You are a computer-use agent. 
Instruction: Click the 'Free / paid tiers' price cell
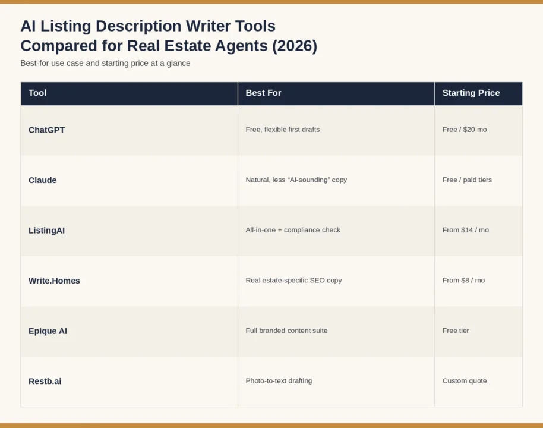479,181
